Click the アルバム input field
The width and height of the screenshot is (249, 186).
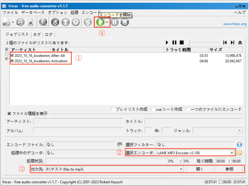coord(78,131)
